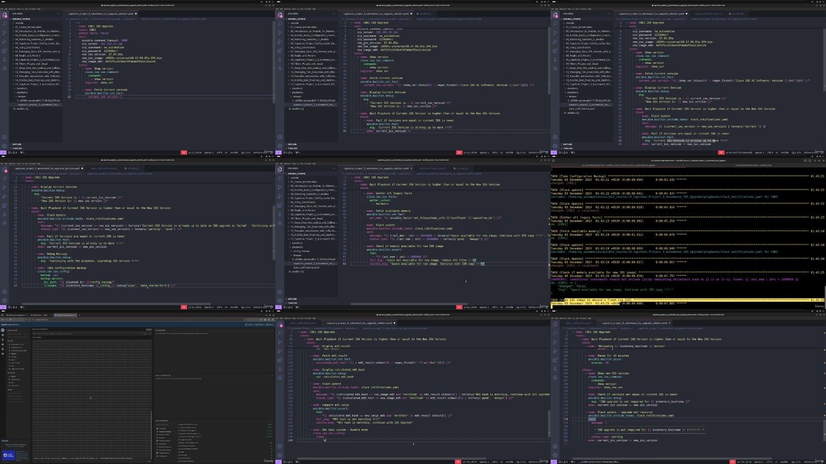The height and width of the screenshot is (464, 826).
Task: Select Common Tokens in regex101 quick reference
Action: 164,431
